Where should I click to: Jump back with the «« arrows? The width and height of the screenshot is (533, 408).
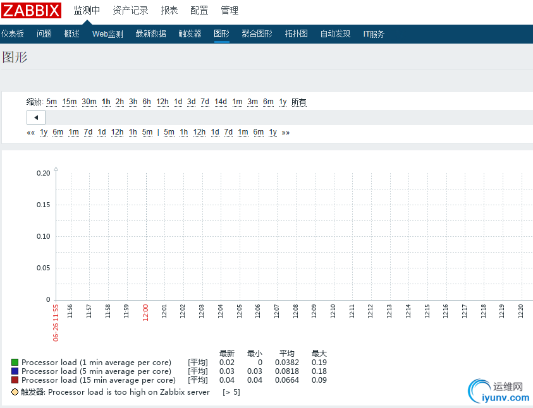pyautogui.click(x=30, y=132)
